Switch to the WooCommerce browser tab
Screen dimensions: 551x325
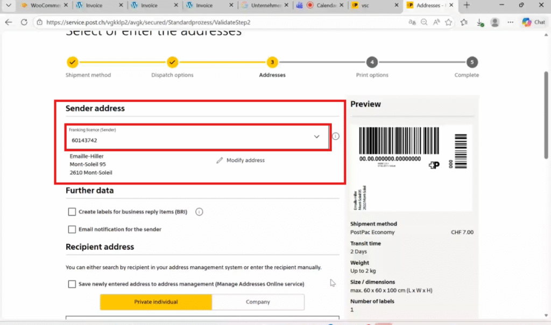42,5
